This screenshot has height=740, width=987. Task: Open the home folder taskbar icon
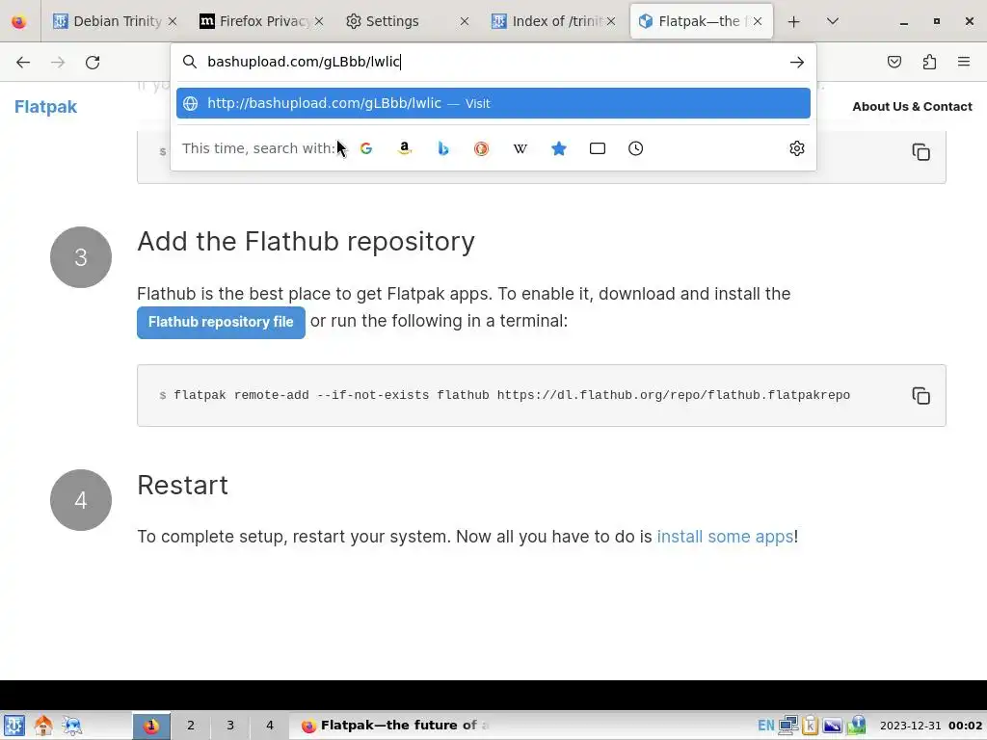[x=42, y=726]
